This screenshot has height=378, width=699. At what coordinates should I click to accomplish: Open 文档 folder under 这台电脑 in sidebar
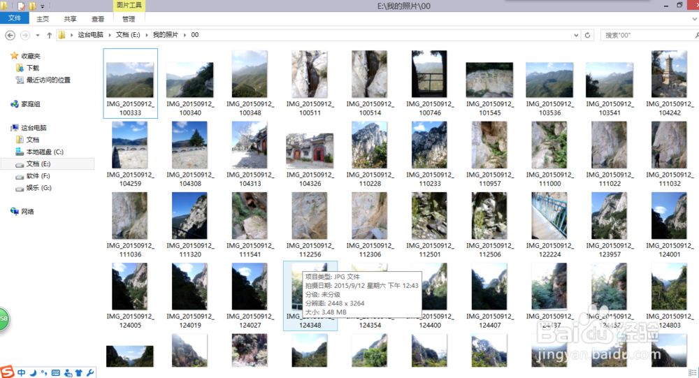coord(28,140)
